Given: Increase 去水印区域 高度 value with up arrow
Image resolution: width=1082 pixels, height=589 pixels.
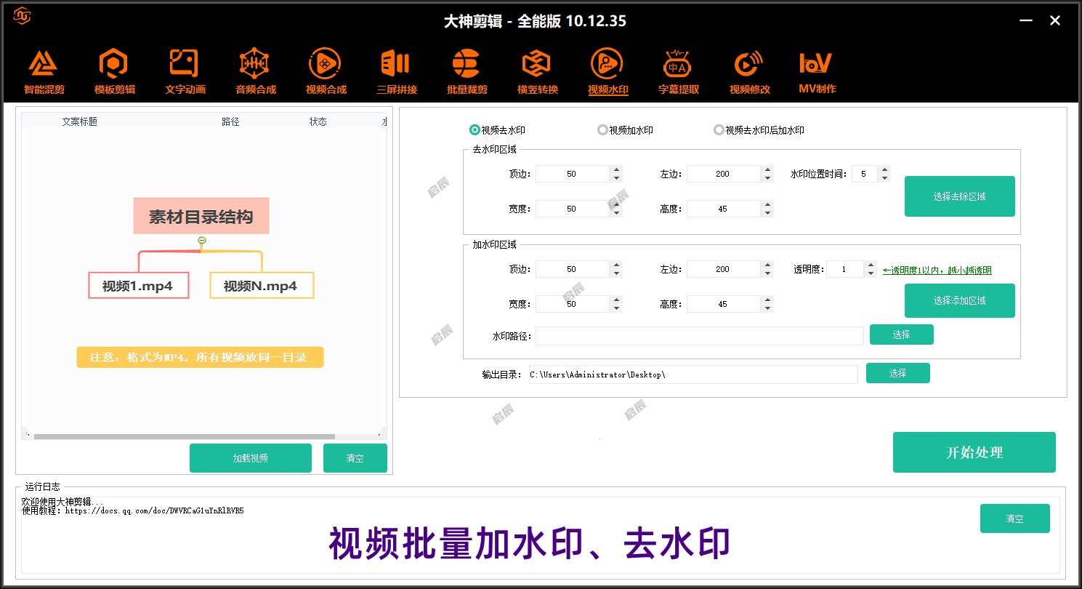Looking at the screenshot, I should [x=767, y=205].
